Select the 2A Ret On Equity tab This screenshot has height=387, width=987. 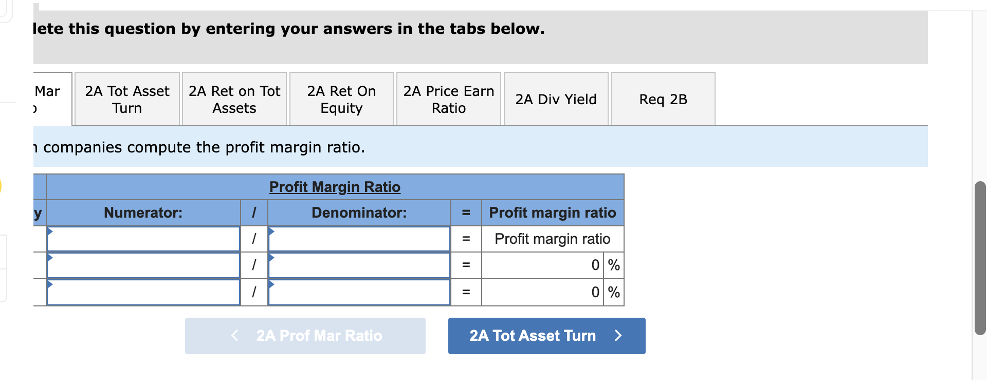(341, 99)
